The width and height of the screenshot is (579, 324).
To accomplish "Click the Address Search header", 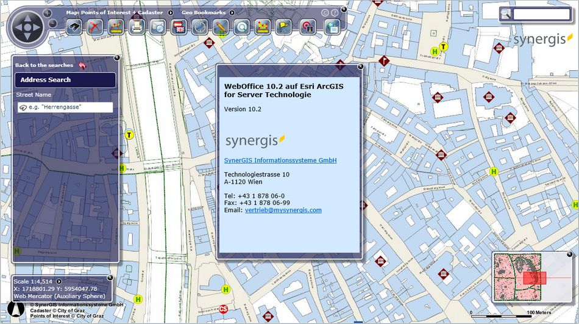I will coord(65,80).
